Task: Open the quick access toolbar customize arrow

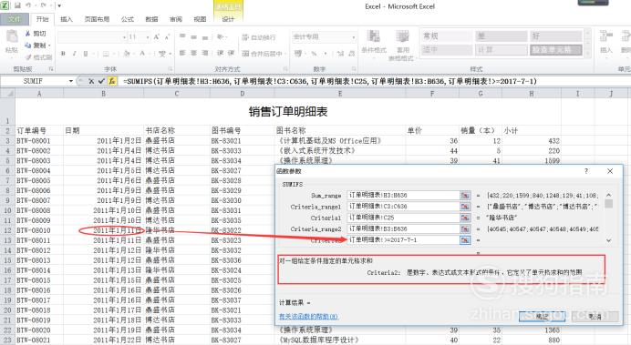Action: tap(59, 6)
